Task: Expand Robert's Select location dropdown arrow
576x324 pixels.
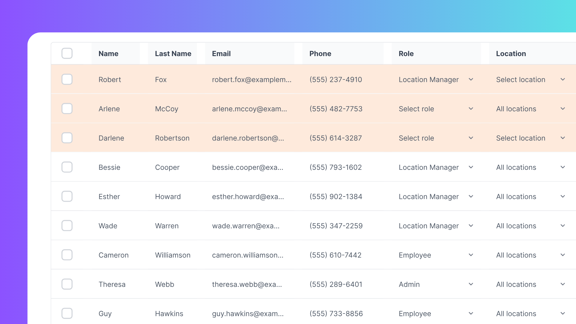Action: (x=562, y=79)
